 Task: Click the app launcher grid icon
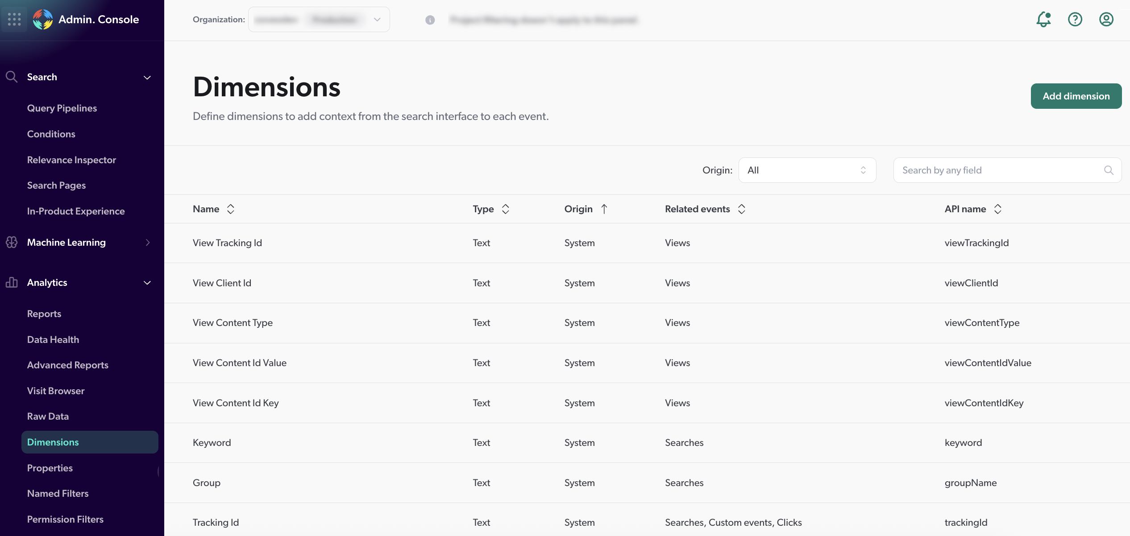pos(14,19)
